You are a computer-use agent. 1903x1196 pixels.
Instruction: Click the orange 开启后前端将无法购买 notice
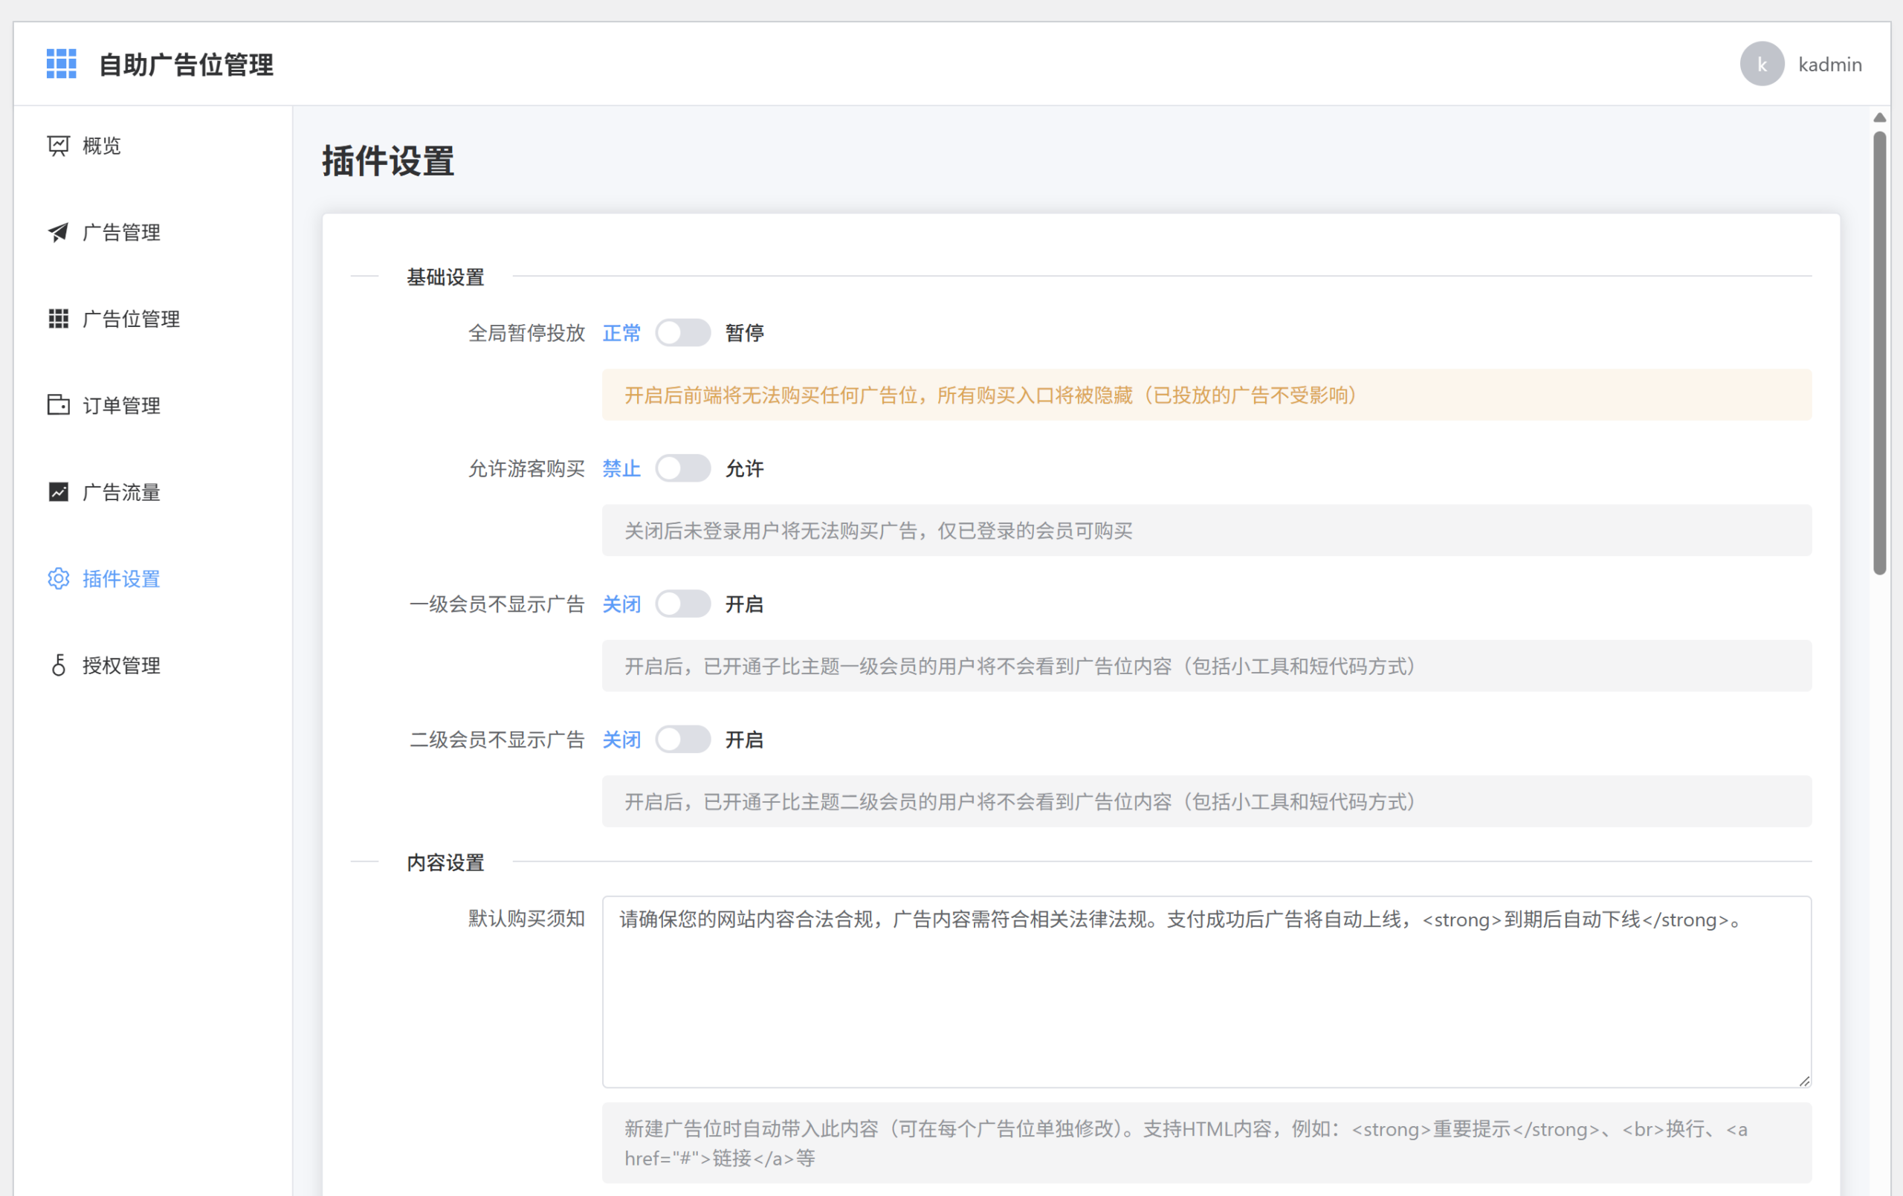point(1206,395)
